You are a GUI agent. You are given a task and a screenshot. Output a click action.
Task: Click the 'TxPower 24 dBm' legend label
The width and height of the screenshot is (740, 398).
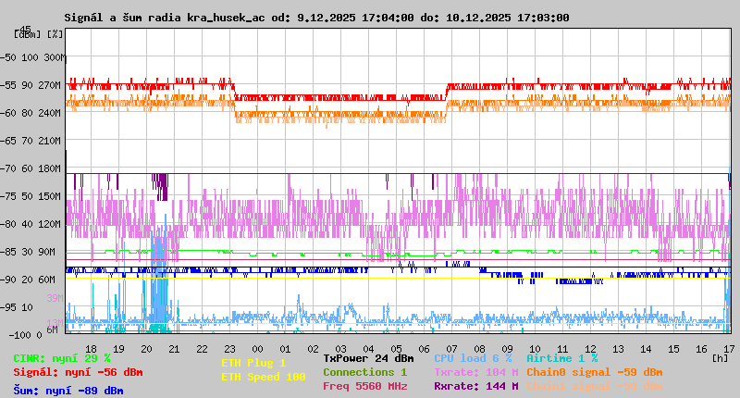pos(368,358)
